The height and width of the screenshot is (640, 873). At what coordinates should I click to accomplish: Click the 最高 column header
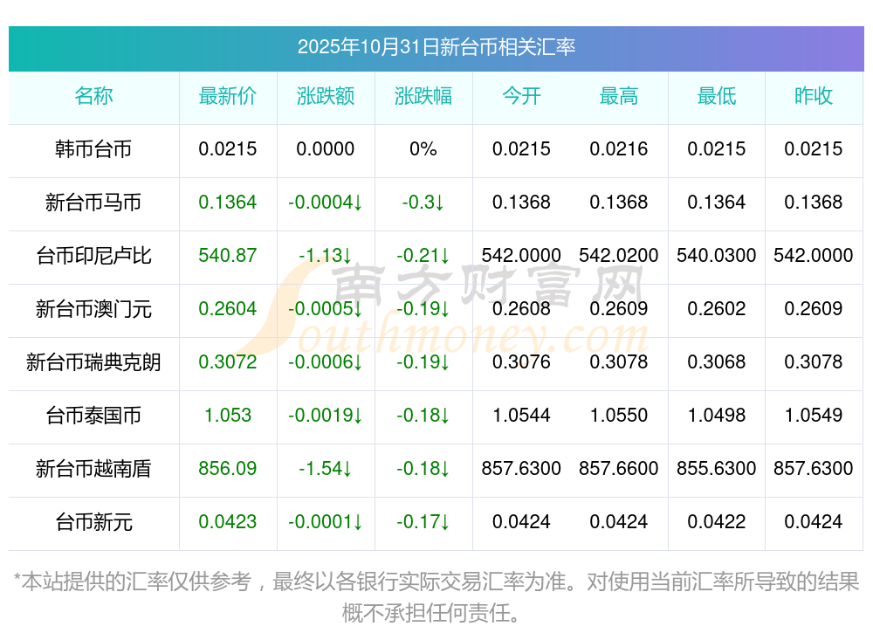pyautogui.click(x=619, y=96)
